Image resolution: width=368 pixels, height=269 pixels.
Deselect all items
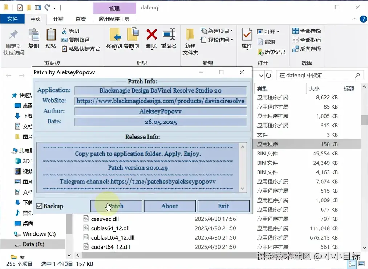(307, 40)
